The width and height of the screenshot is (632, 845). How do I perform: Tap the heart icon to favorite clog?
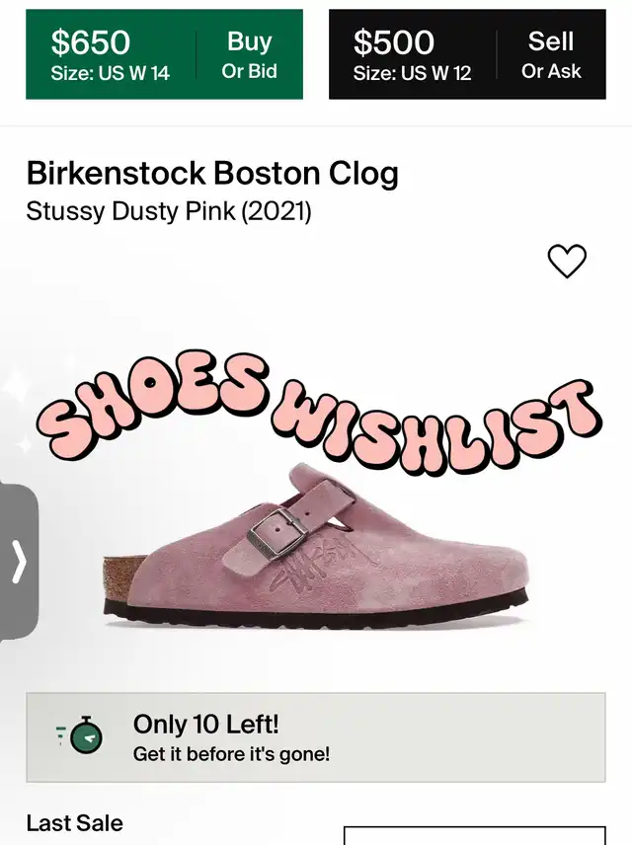click(x=567, y=262)
